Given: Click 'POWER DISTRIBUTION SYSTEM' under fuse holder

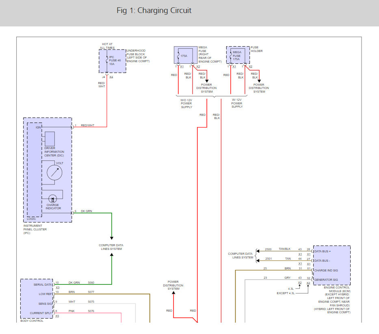Looking at the screenshot, I should click(259, 88).
